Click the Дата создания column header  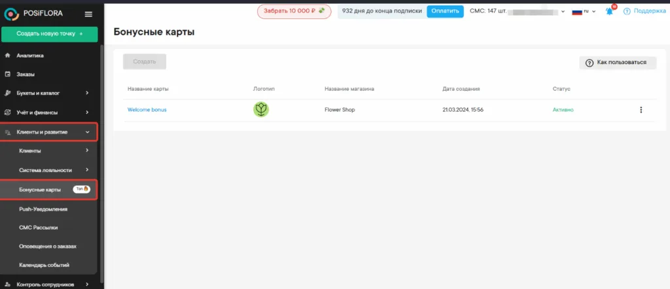point(461,89)
